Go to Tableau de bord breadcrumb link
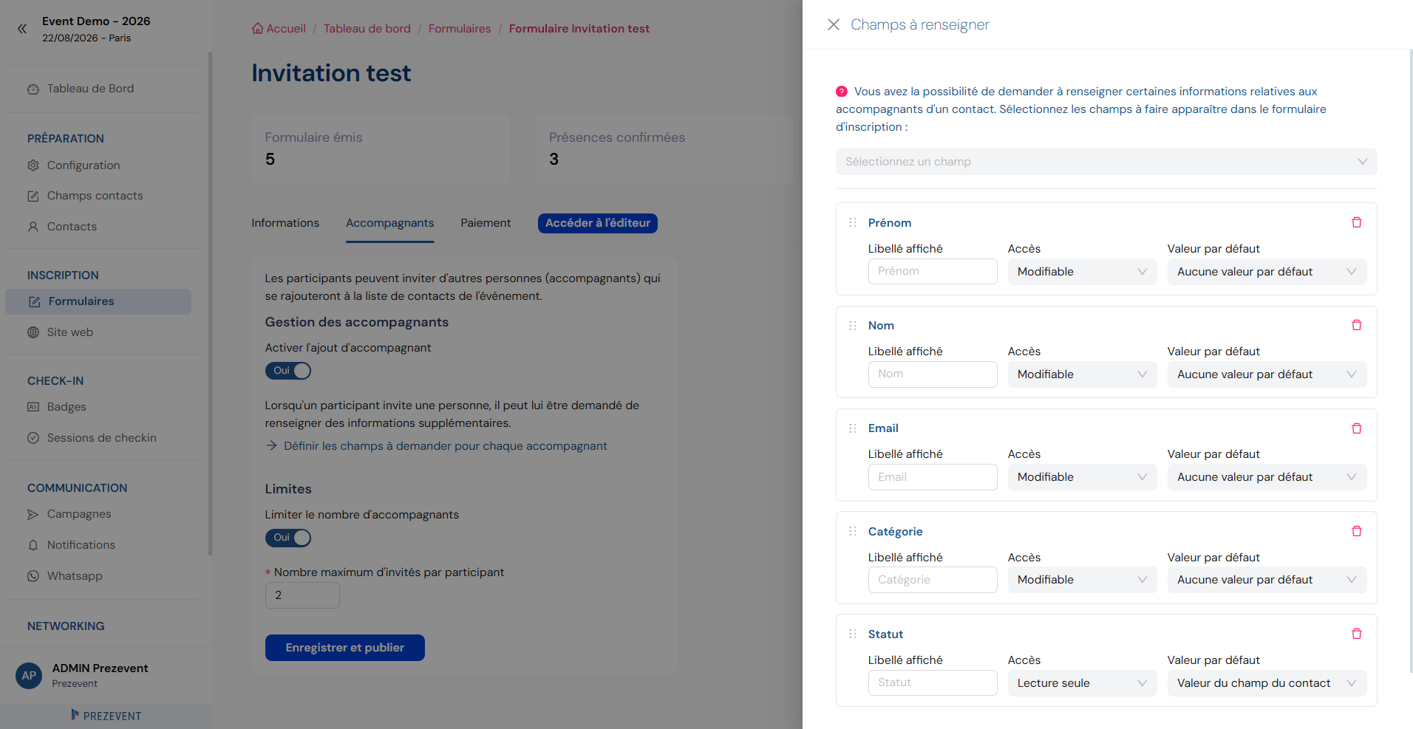The image size is (1413, 729). [x=367, y=28]
